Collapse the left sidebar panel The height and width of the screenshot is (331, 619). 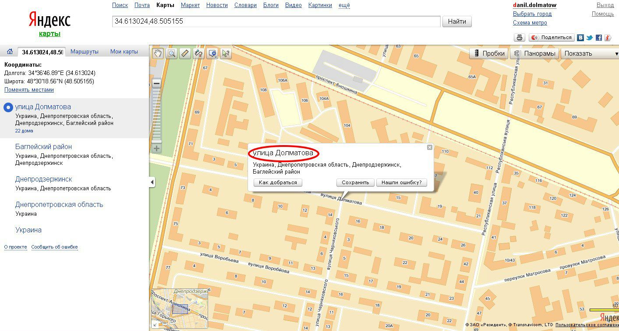pyautogui.click(x=152, y=182)
